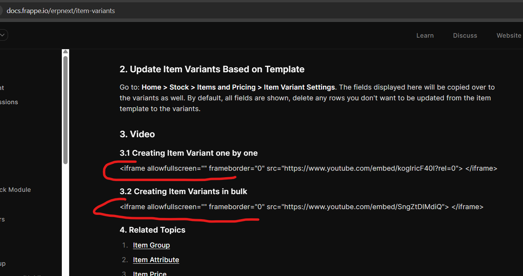The height and width of the screenshot is (276, 523).
Task: Open the Learn menu item
Action: click(x=425, y=35)
